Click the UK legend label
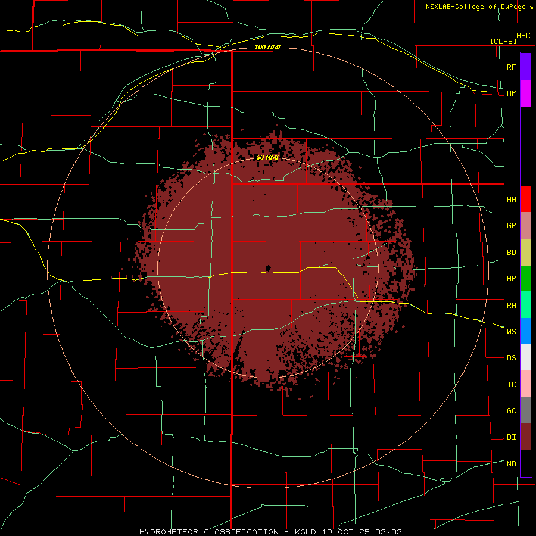Image resolution: width=536 pixels, height=536 pixels. click(x=512, y=94)
